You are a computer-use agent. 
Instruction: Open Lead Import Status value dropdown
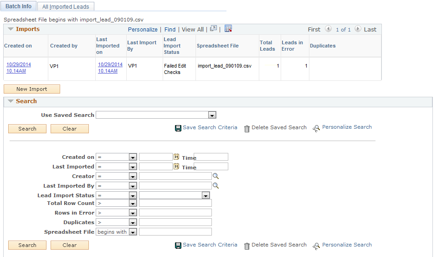(206, 195)
